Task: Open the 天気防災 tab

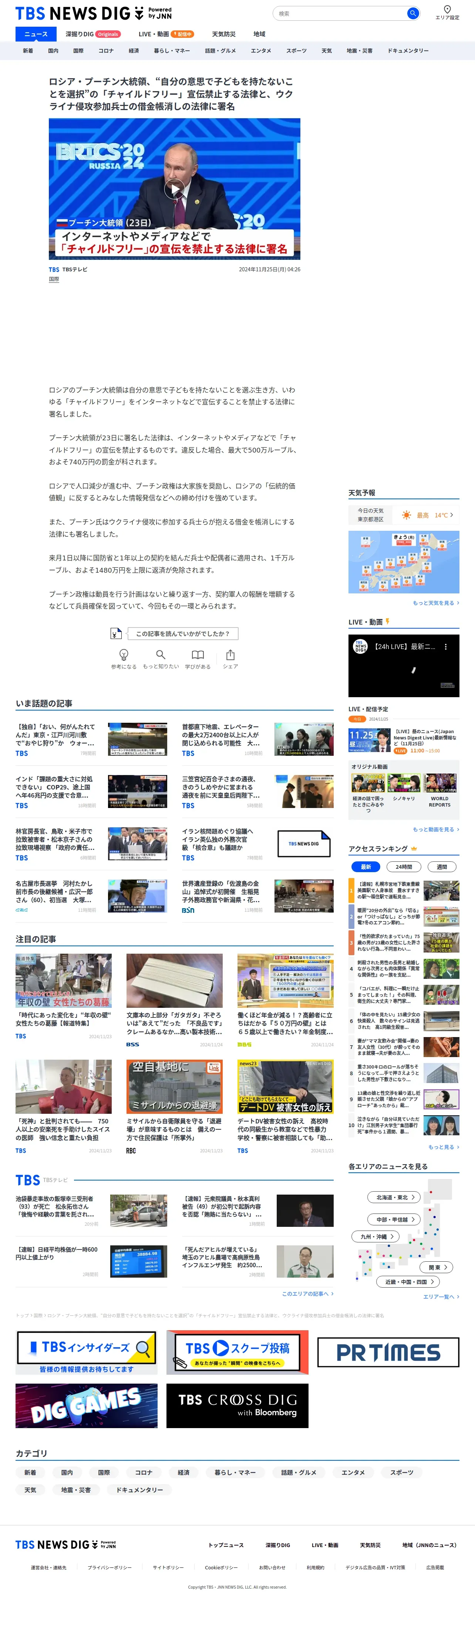Action: [223, 34]
